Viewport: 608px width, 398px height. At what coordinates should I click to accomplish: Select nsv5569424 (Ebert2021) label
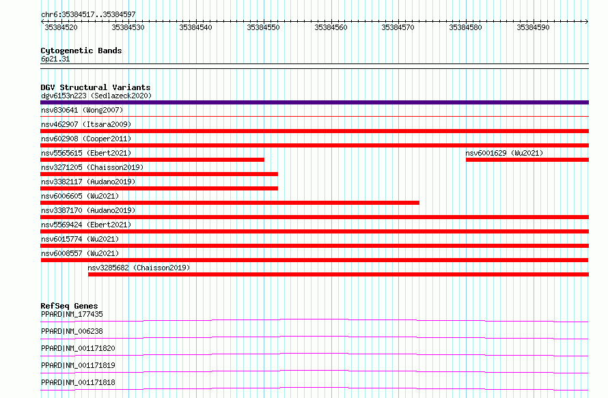pos(86,225)
